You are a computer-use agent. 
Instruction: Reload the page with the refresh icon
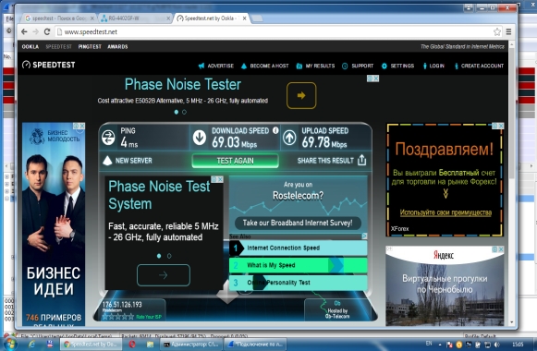pyautogui.click(x=47, y=31)
